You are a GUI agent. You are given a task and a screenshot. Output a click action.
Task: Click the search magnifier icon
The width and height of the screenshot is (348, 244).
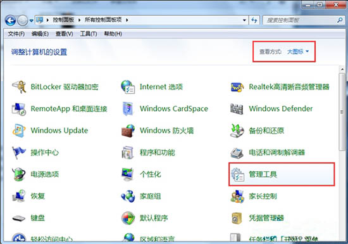coord(340,20)
